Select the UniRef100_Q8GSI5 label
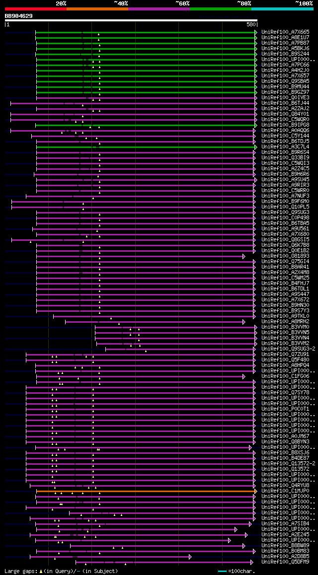This screenshot has height=575, width=318. pyautogui.click(x=285, y=240)
